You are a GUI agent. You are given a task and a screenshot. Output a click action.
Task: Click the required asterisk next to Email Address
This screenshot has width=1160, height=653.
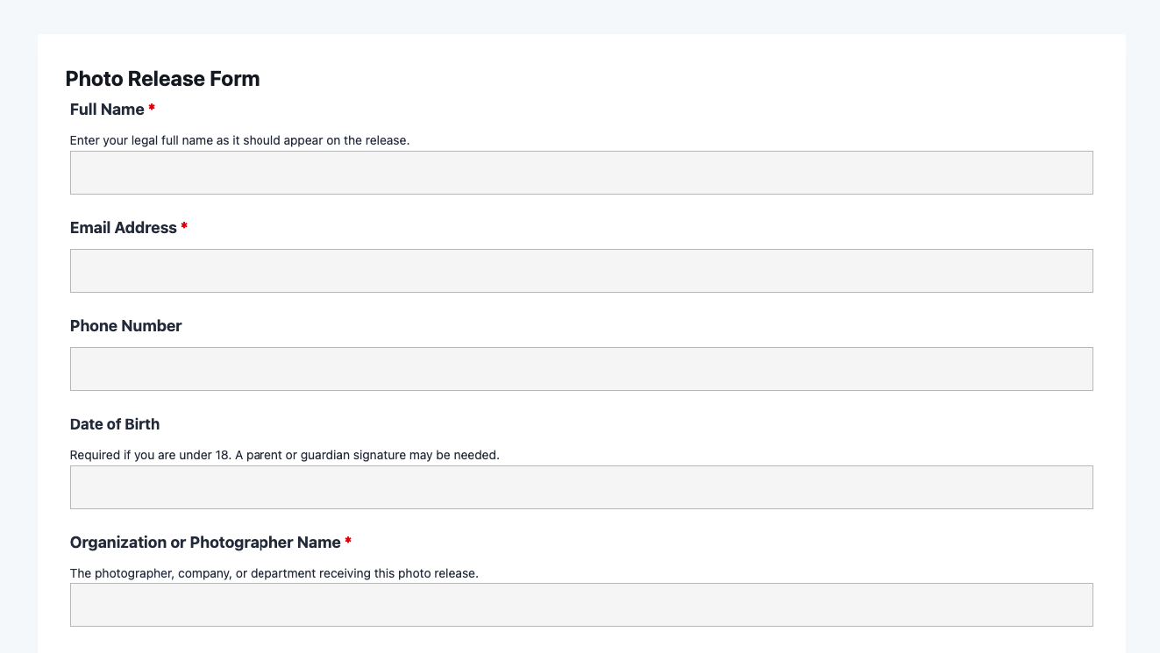click(x=184, y=228)
